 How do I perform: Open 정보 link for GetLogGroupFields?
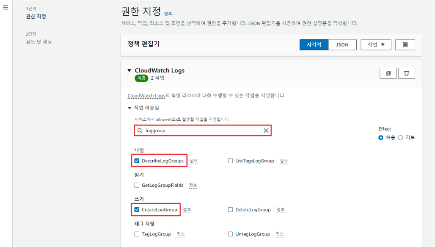193,185
